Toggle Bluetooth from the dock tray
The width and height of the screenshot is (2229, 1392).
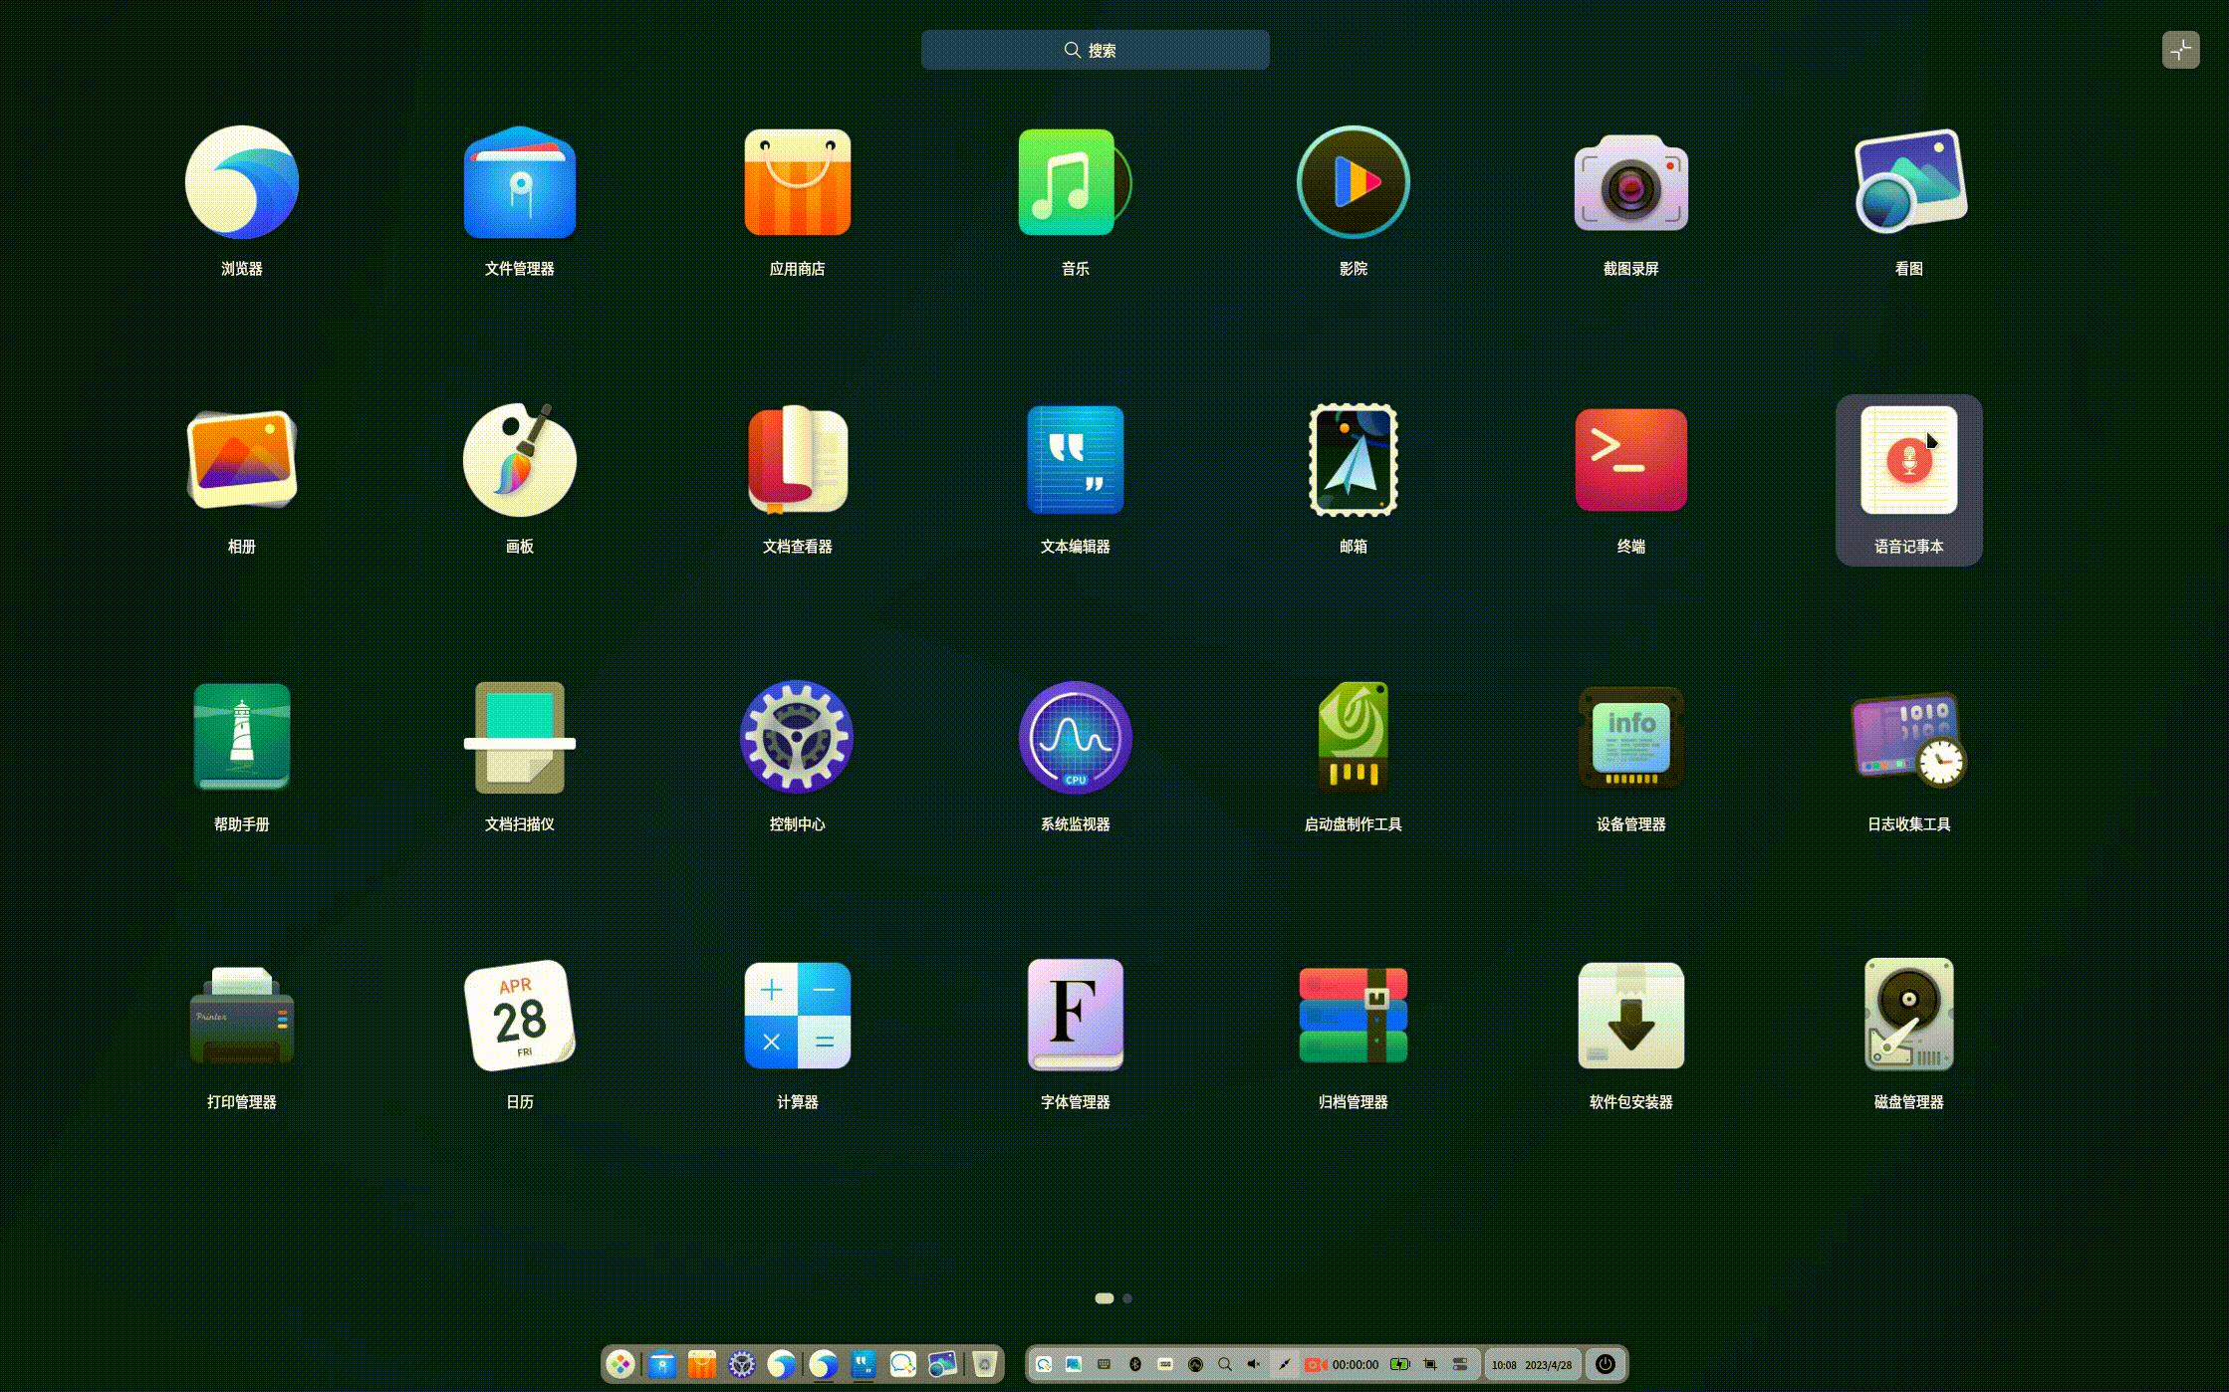pyautogui.click(x=1134, y=1364)
